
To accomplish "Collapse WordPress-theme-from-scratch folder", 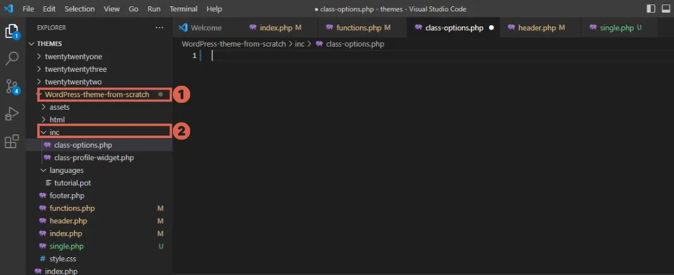I will [99, 94].
